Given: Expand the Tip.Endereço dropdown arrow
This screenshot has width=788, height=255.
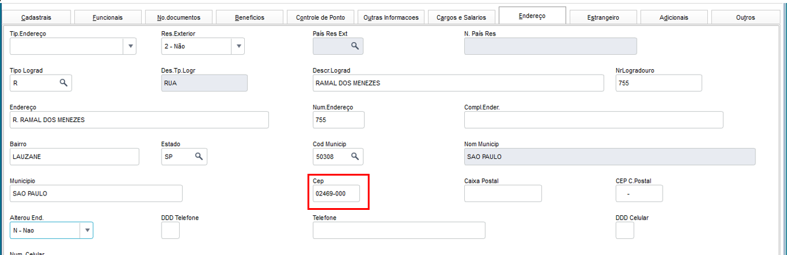Looking at the screenshot, I should (x=130, y=46).
